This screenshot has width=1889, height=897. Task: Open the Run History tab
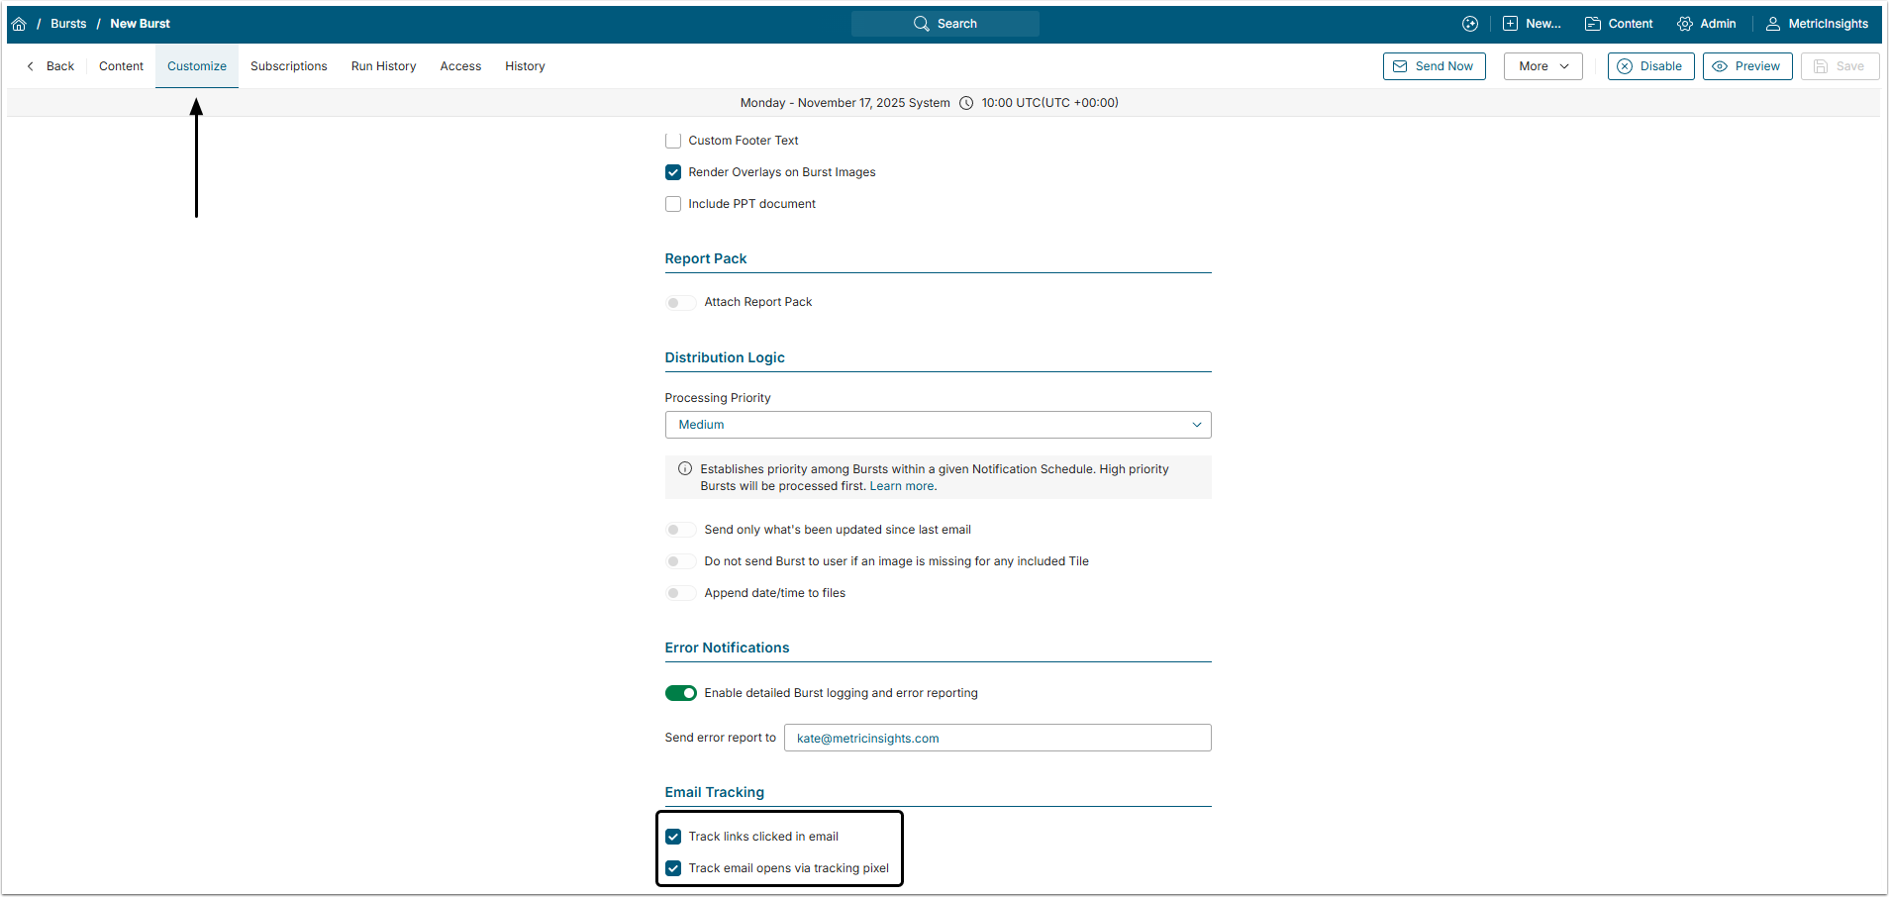tap(383, 66)
